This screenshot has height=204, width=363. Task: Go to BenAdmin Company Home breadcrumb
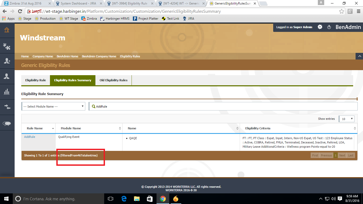click(x=99, y=56)
